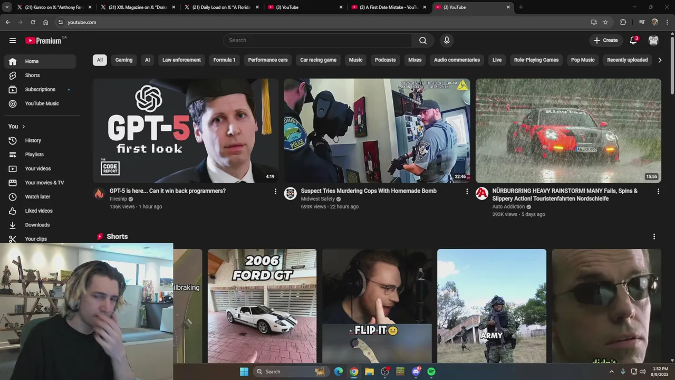Viewport: 675px width, 380px height.
Task: Open Playlists in sidebar
Action: coord(40,155)
